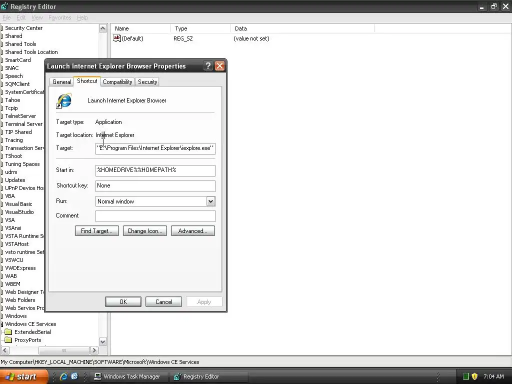Open the View menu
The image size is (512, 384).
click(37, 17)
